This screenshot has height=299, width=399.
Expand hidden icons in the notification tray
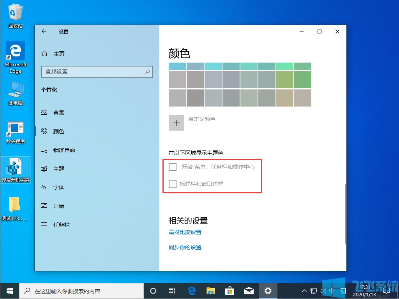coord(304,290)
